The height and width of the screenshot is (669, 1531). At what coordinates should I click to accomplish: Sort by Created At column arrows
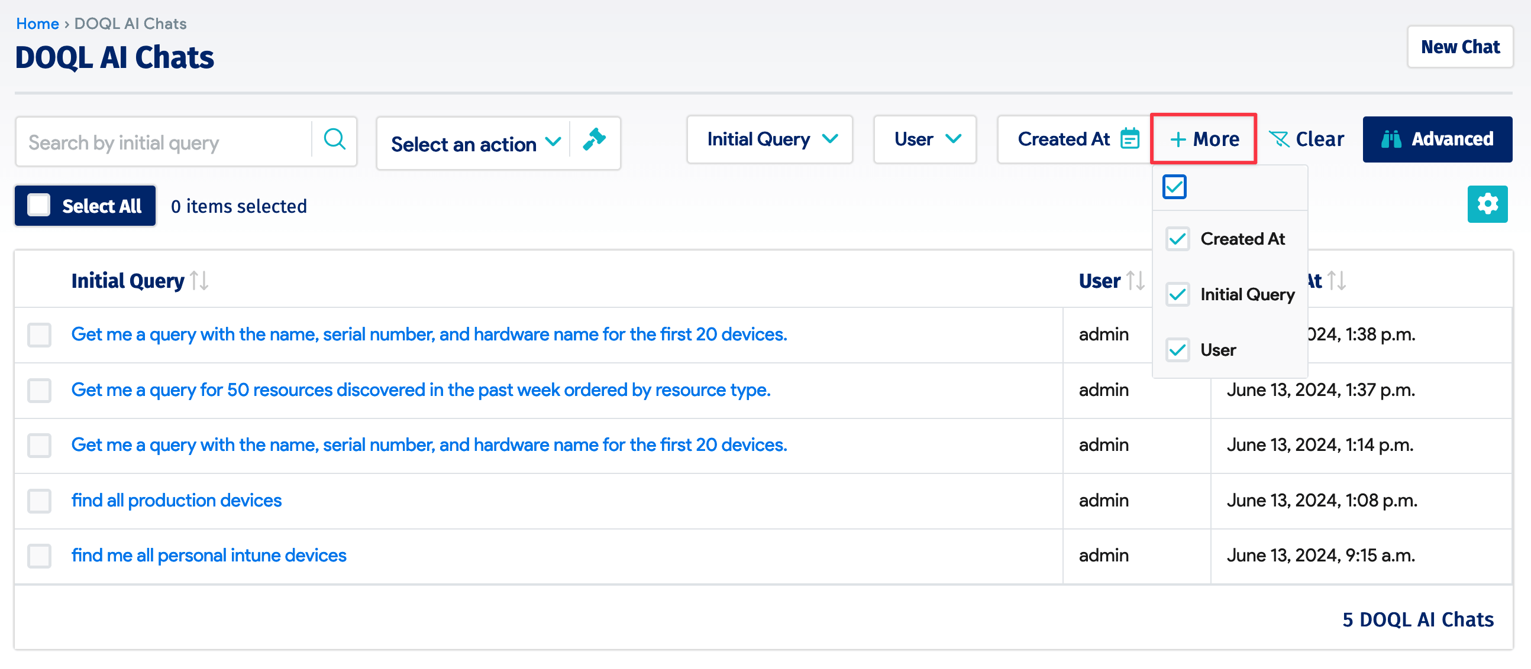[1336, 280]
